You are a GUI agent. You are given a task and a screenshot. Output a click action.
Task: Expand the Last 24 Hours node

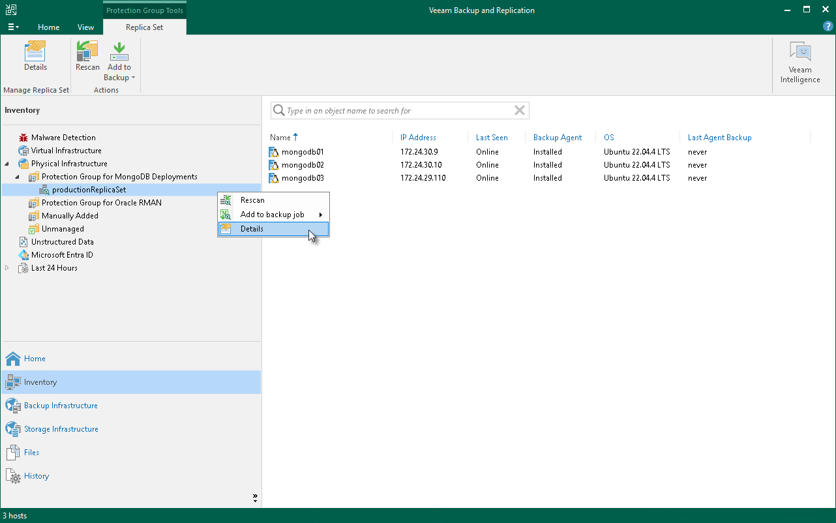(x=7, y=268)
